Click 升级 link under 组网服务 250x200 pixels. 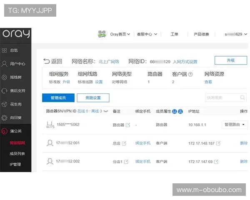pyautogui.click(x=66, y=82)
